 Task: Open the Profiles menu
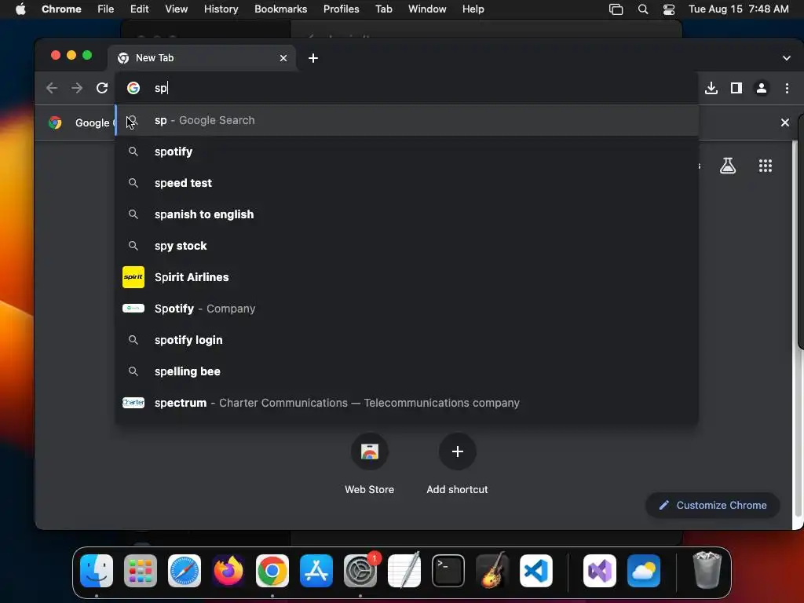[x=341, y=9]
